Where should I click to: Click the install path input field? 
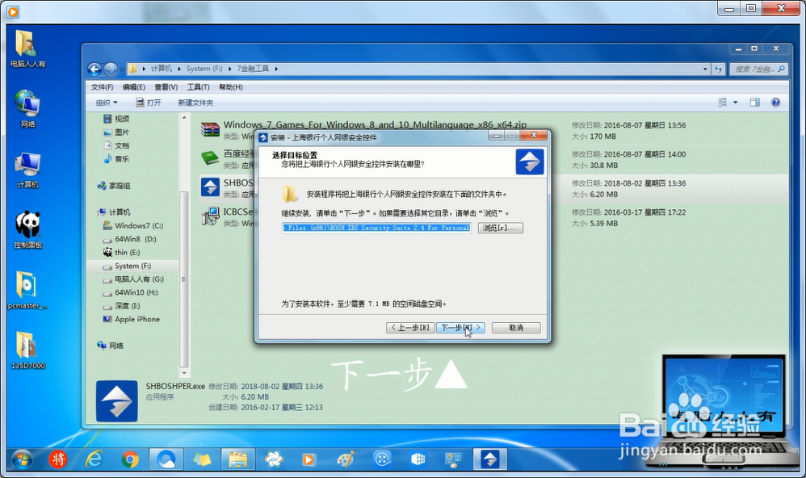coord(376,228)
